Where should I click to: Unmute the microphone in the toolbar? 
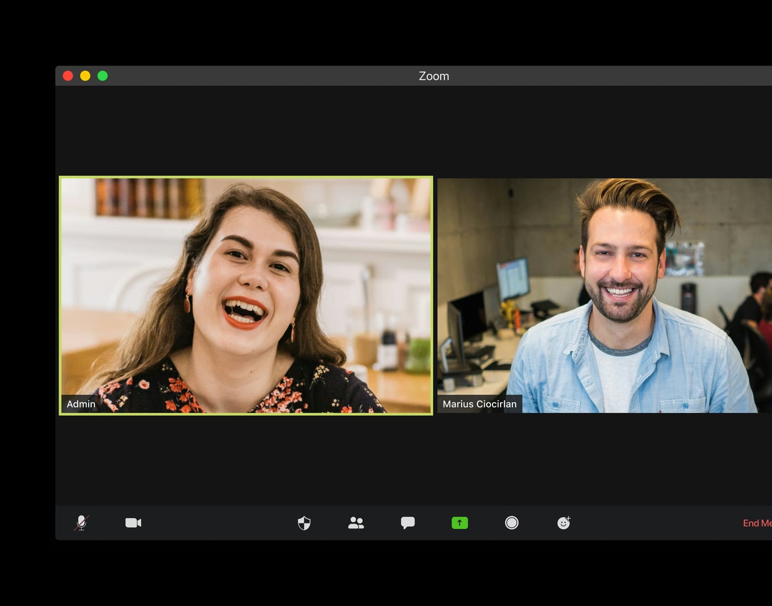(81, 523)
